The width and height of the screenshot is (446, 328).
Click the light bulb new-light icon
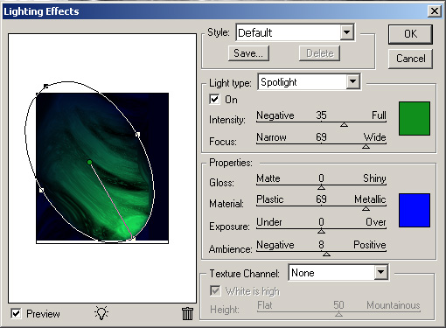[101, 313]
